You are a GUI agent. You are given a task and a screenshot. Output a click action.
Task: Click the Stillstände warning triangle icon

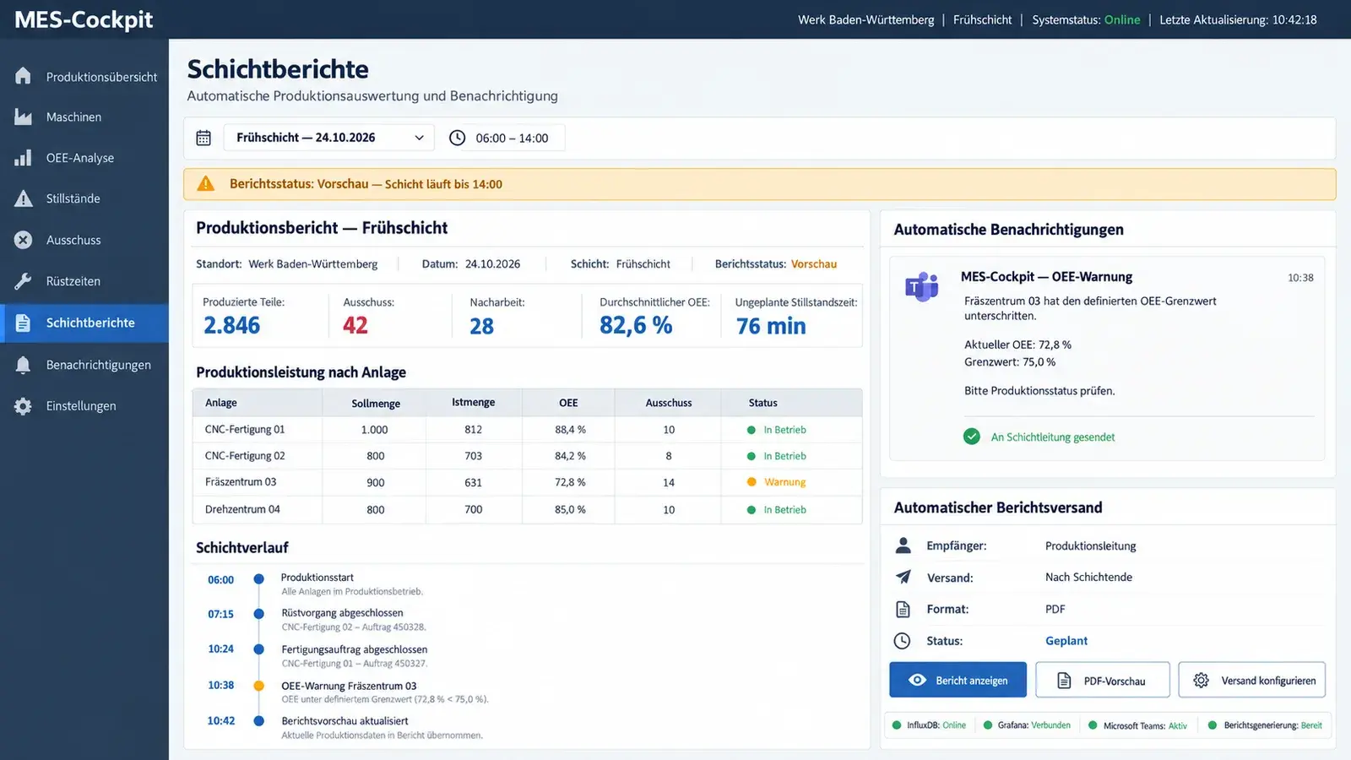(x=23, y=198)
